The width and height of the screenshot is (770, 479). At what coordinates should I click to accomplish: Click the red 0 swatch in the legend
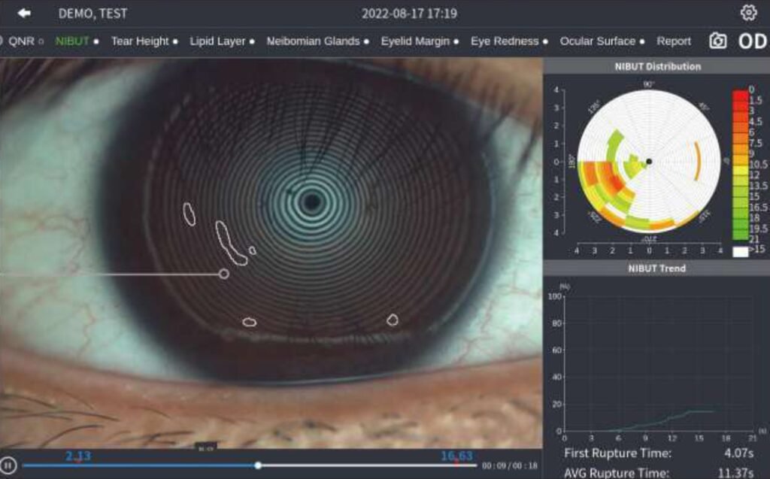739,94
